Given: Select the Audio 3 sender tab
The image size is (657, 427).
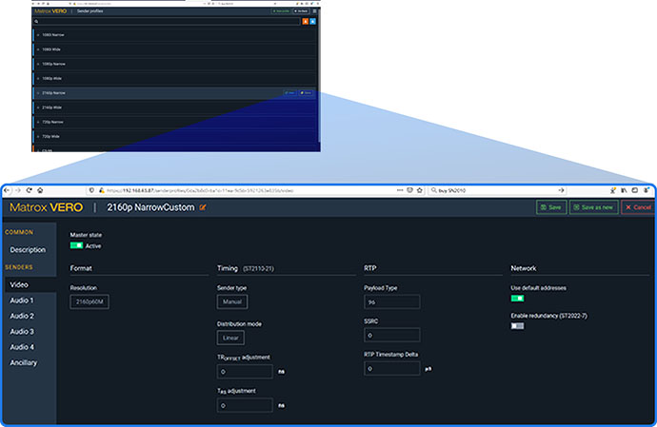Looking at the screenshot, I should click(x=22, y=332).
